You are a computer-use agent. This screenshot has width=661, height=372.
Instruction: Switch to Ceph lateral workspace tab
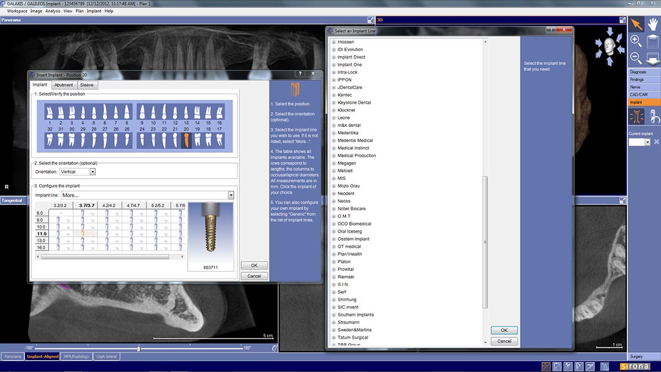106,356
